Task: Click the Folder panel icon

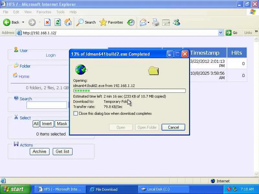Action: (16, 65)
